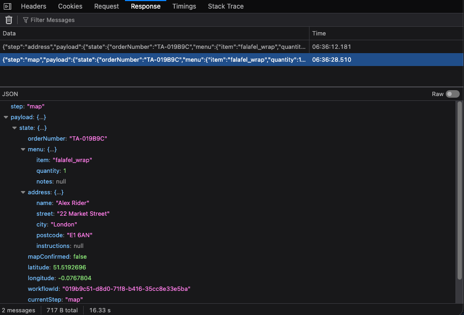Click the Data column header
Image resolution: width=464 pixels, height=315 pixels.
154,33
